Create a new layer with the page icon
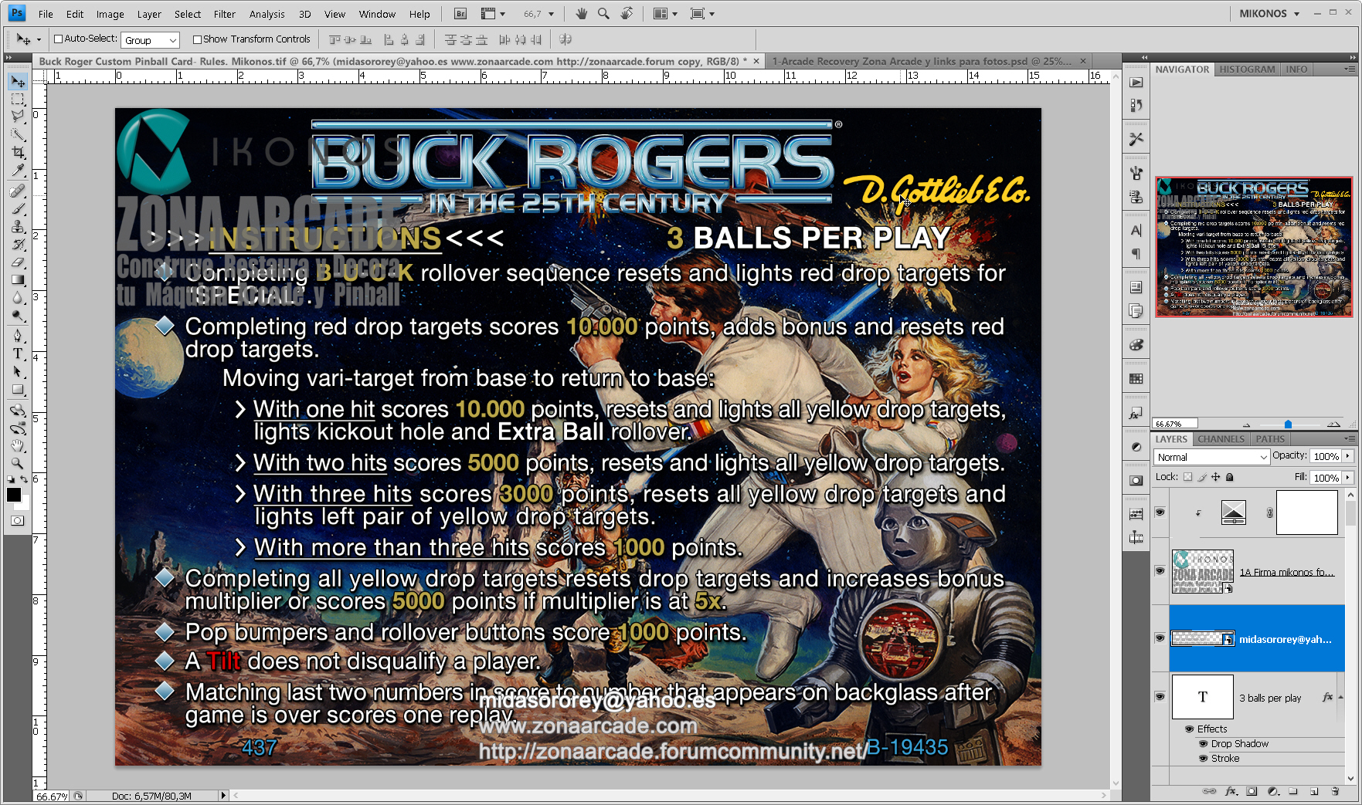 1314,791
